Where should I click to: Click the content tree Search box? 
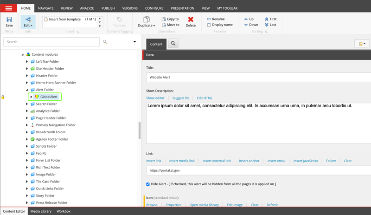pos(51,42)
